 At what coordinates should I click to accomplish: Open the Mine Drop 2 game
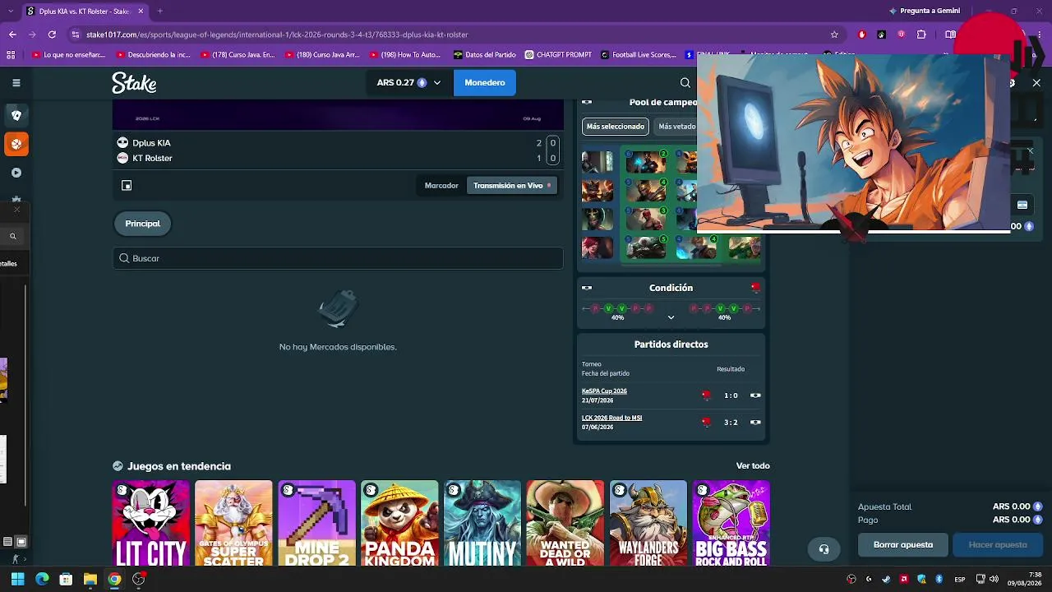[x=317, y=524]
